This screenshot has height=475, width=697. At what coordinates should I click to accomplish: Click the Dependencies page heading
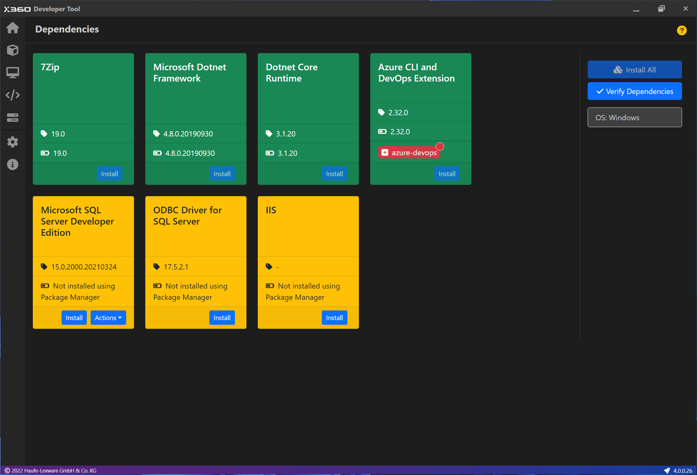67,29
